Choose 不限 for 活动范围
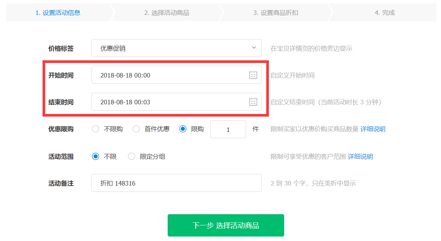Image resolution: width=441 pixels, height=241 pixels. 96,156
